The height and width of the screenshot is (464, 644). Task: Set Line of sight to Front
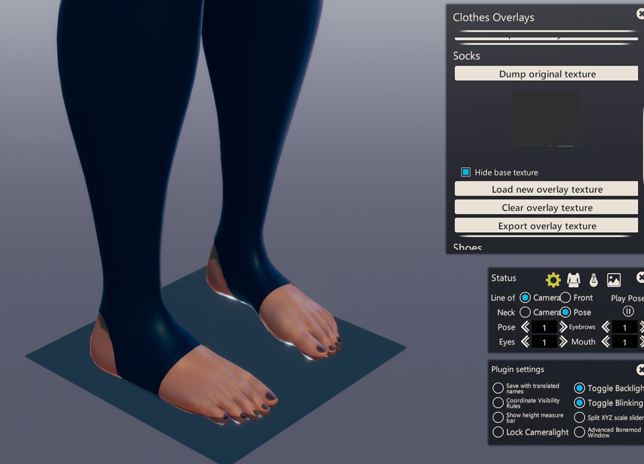tap(566, 298)
